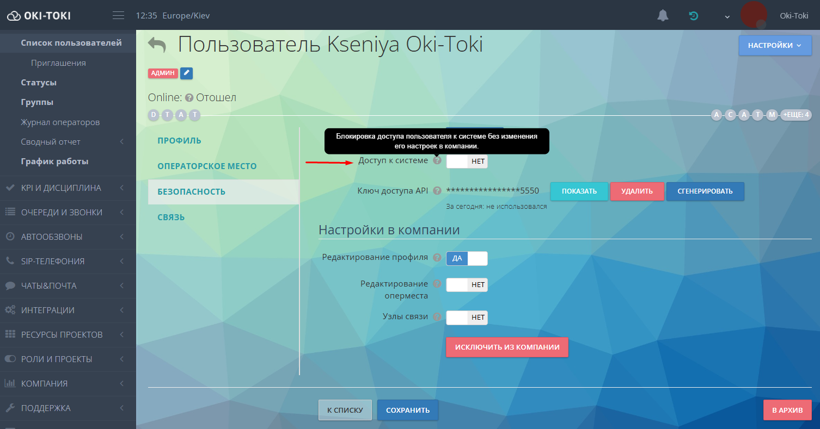Image resolution: width=820 pixels, height=429 pixels.
Task: Toggle the Доступ к системе switch
Action: (x=467, y=161)
